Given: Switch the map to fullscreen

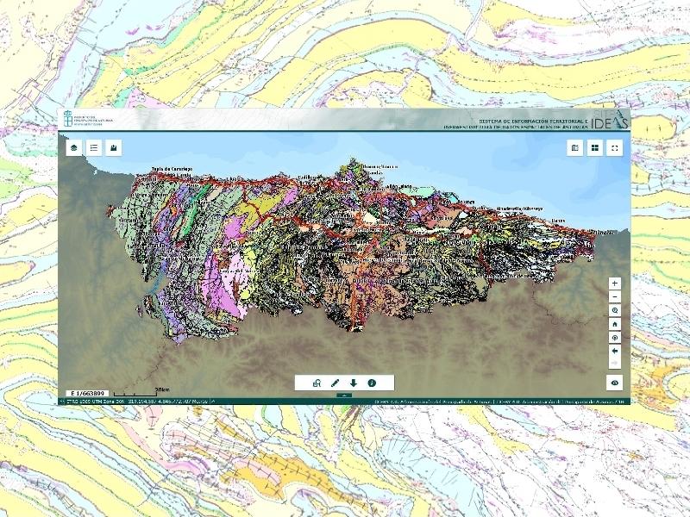Looking at the screenshot, I should (615, 148).
